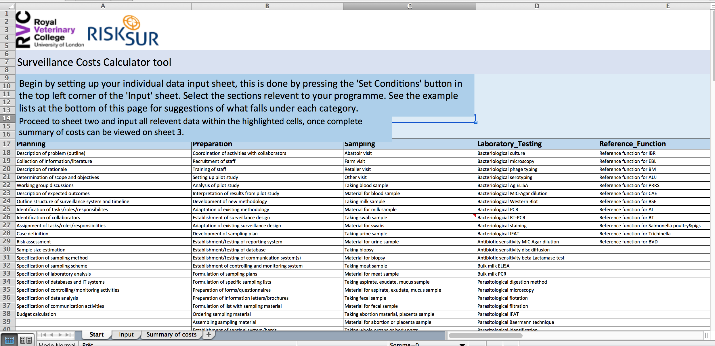Select cell 'Budget calculation'
This screenshot has width=715, height=346.
coord(103,314)
